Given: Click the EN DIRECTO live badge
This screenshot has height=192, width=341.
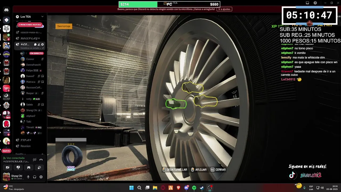Looking at the screenshot, I should point(36,53).
